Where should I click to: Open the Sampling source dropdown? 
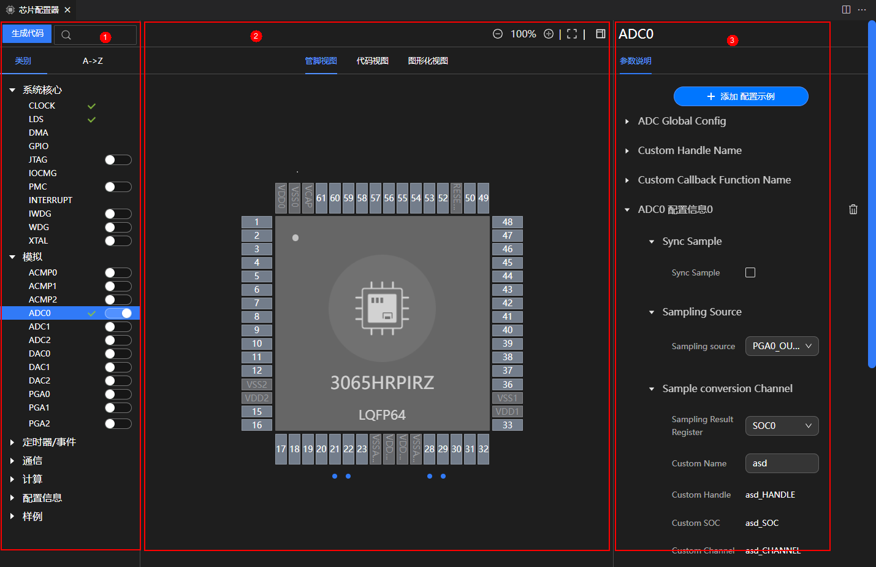pos(782,346)
